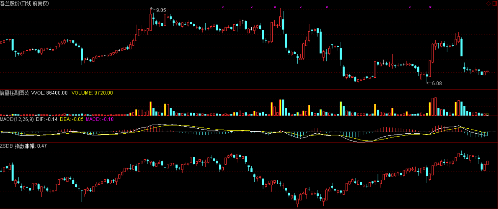Click the 6.08 low price label
The width and height of the screenshot is (498, 209).
437,84
